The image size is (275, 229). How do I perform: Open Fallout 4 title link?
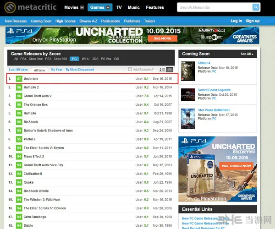click(x=204, y=63)
